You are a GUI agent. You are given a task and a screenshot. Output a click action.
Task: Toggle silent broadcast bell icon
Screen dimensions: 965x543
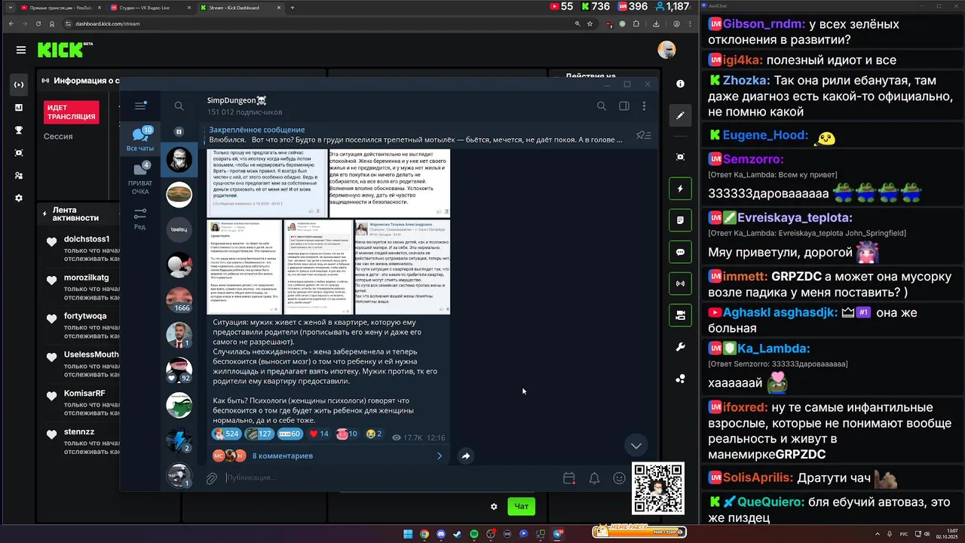click(x=594, y=477)
